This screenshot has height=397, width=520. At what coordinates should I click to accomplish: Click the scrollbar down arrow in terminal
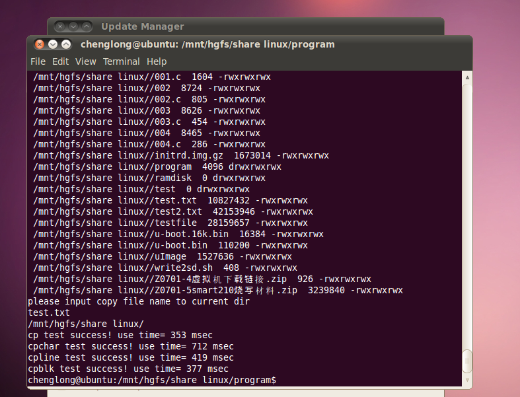(x=467, y=380)
